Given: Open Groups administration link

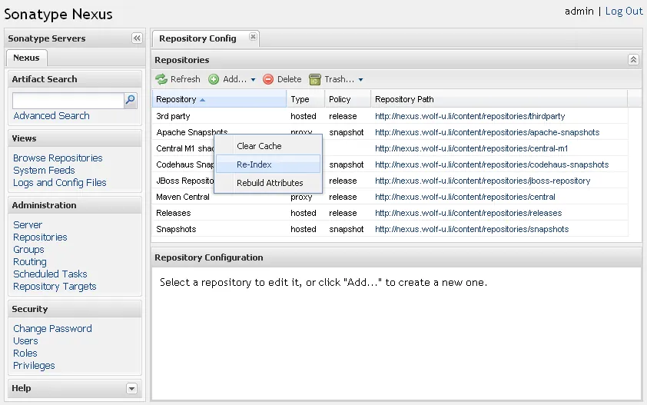Looking at the screenshot, I should coord(28,249).
